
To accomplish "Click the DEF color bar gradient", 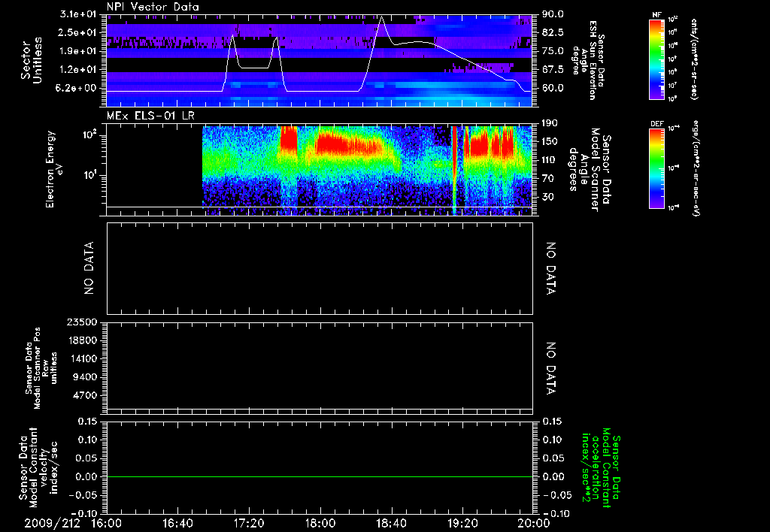I will pos(657,168).
